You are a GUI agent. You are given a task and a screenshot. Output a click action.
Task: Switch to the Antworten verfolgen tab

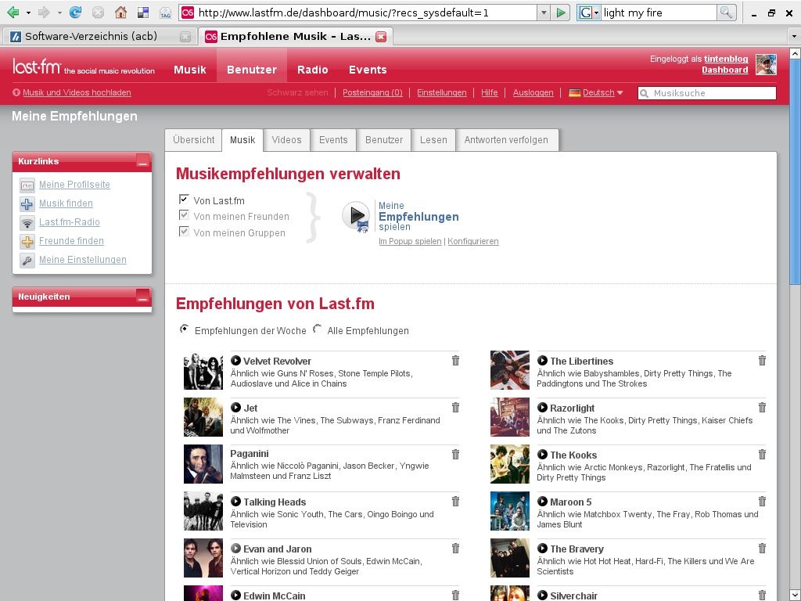pyautogui.click(x=506, y=140)
